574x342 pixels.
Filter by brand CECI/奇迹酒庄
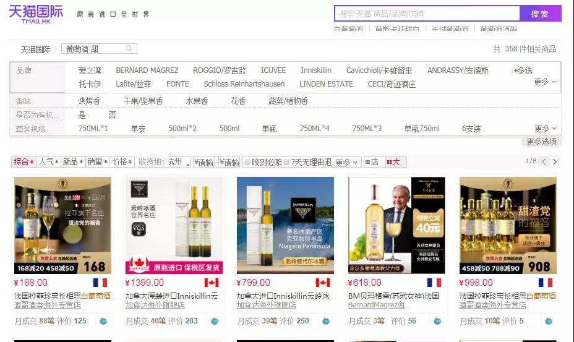pyautogui.click(x=392, y=84)
